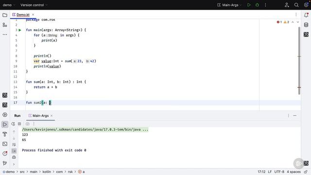Image resolution: width=311 pixels, height=175 pixels.
Task: Toggle soft-wrap in the Run console
Action: 14,145
